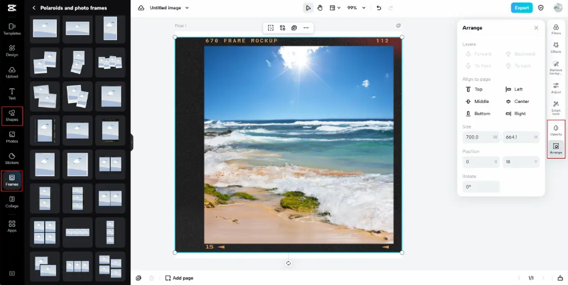Go back from Polaroids and photo frames
The height and width of the screenshot is (285, 568).
pyautogui.click(x=33, y=7)
